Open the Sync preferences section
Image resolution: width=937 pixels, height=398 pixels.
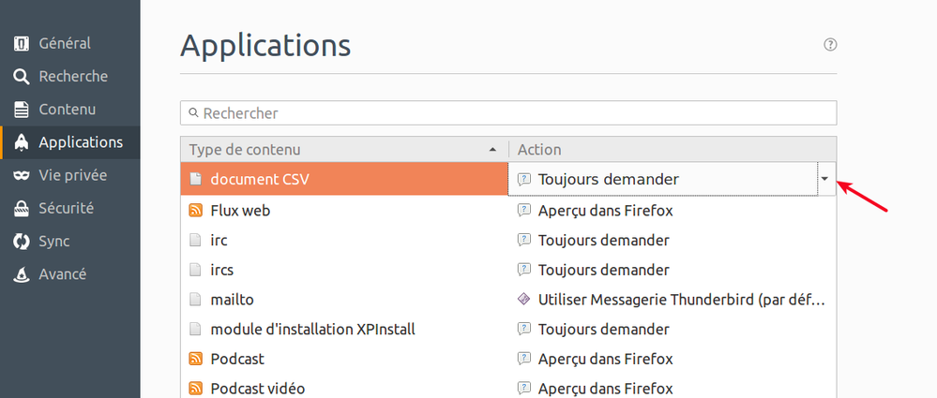[54, 241]
